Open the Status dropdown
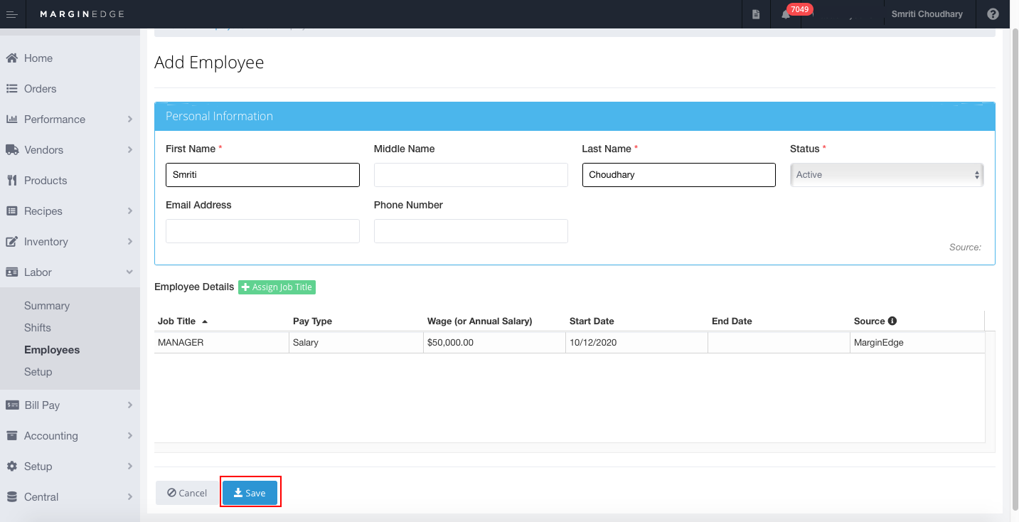Viewport: 1019px width, 522px height. [887, 175]
